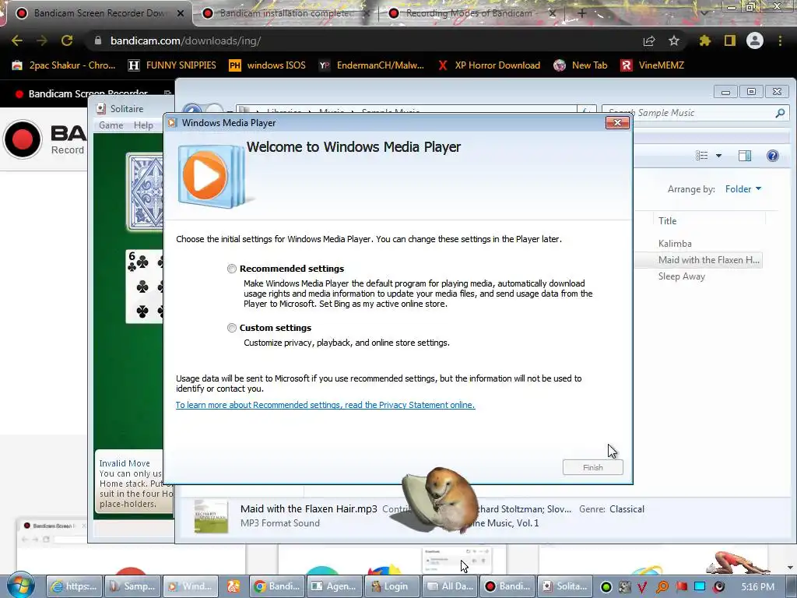Open VineMEMZ bookmark
Viewport: 797px width, 598px height.
[x=653, y=65]
